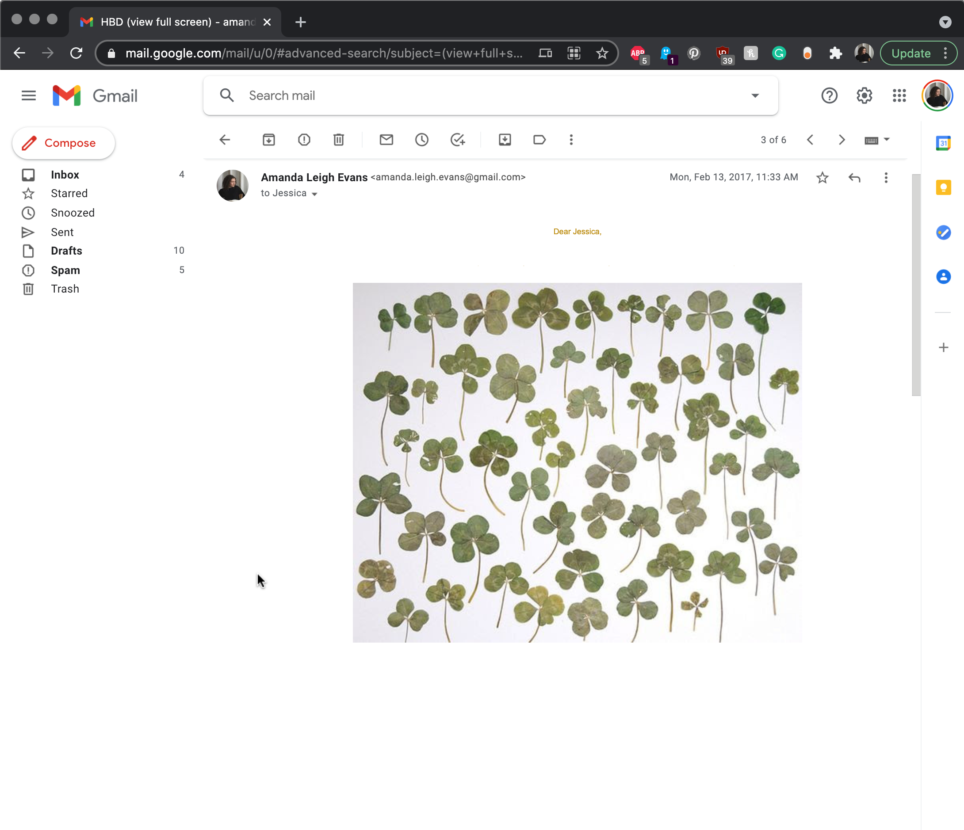The height and width of the screenshot is (830, 964).
Task: Archive this email
Action: [x=268, y=140]
